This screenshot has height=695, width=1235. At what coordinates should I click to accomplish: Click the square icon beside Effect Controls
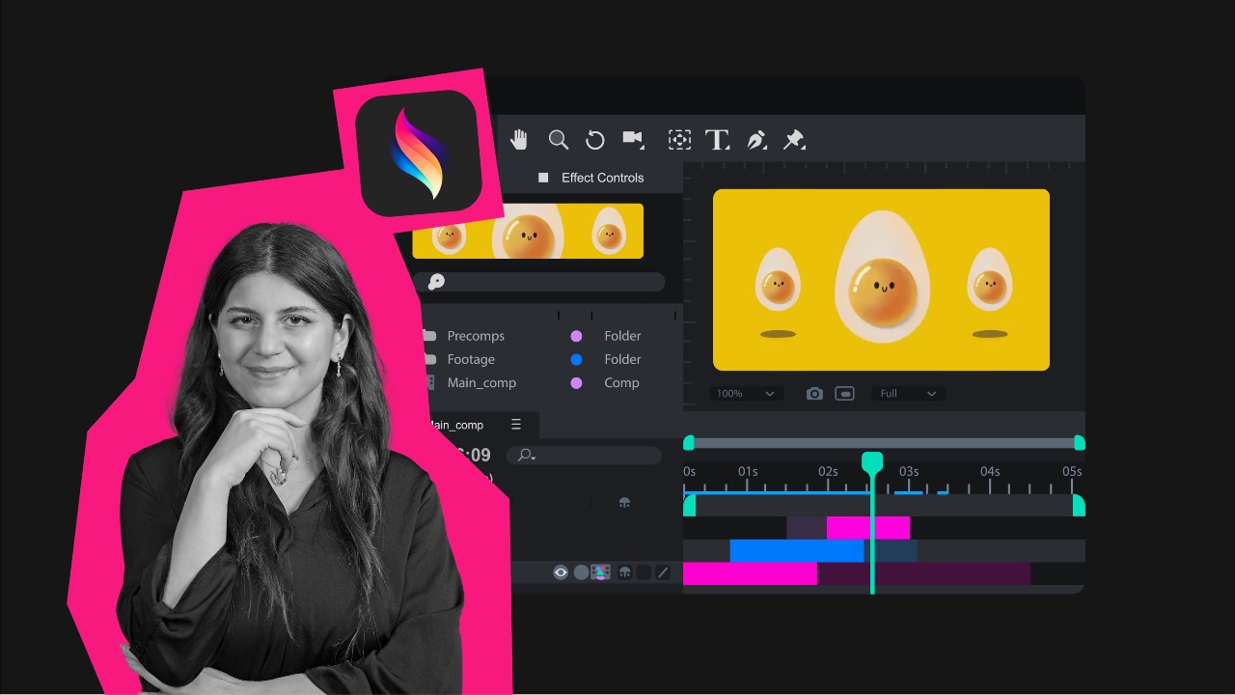(543, 178)
